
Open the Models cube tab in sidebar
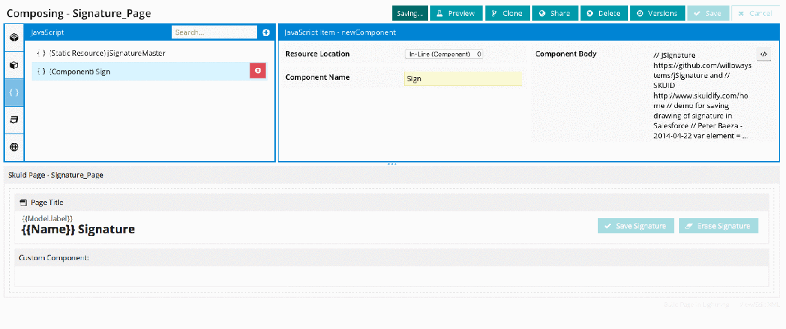(14, 65)
